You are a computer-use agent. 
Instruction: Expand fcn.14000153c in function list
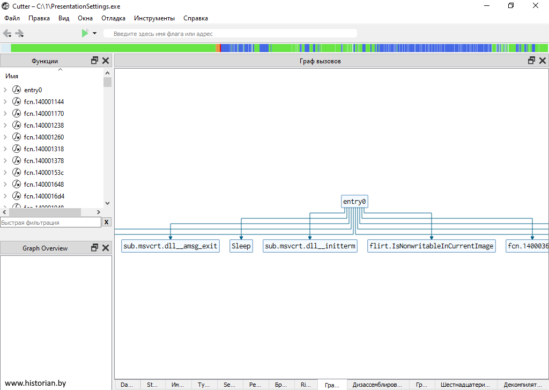click(x=5, y=173)
